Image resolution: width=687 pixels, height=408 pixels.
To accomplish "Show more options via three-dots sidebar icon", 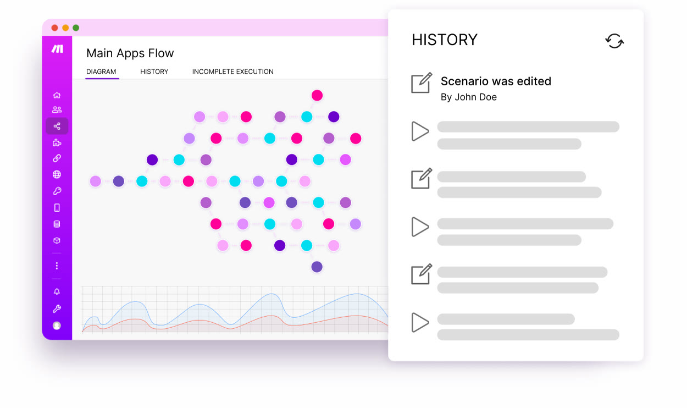I will pyautogui.click(x=57, y=266).
